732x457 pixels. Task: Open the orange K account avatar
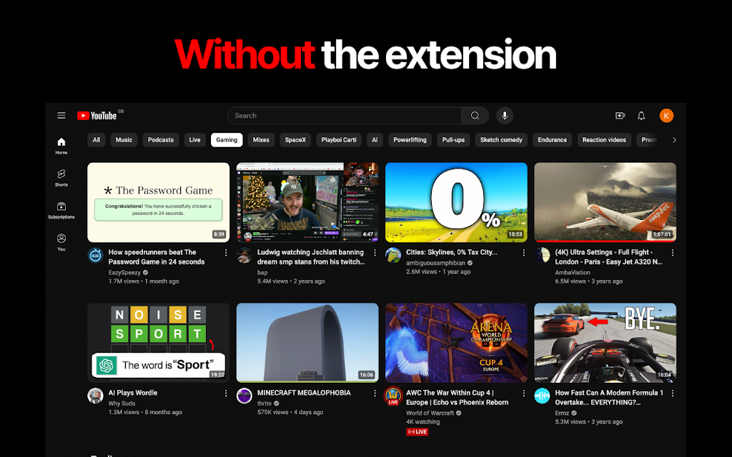pos(666,116)
